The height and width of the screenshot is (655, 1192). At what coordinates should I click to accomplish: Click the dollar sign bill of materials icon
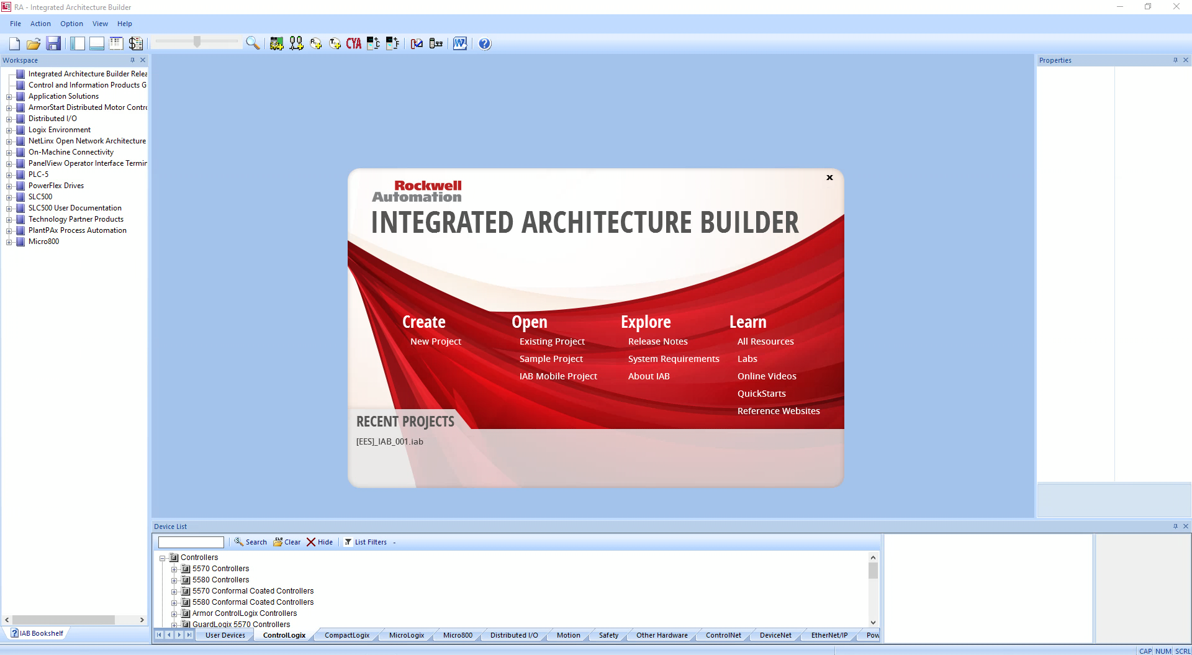click(x=135, y=43)
